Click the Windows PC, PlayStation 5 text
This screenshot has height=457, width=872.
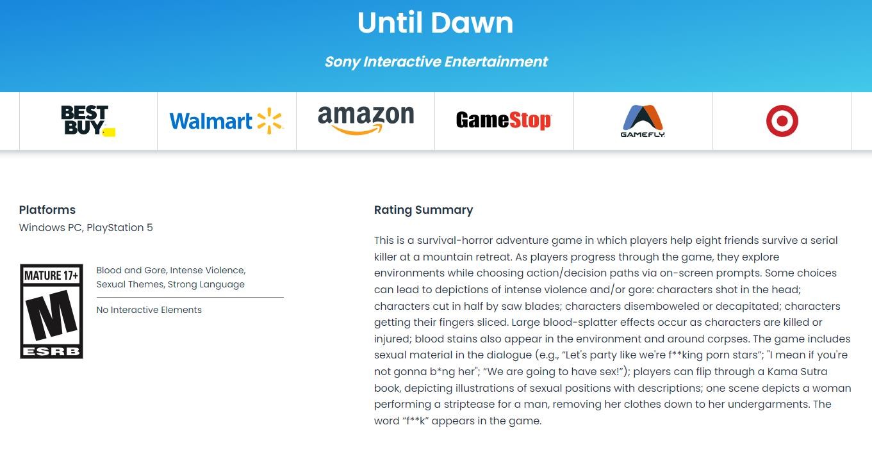click(86, 228)
